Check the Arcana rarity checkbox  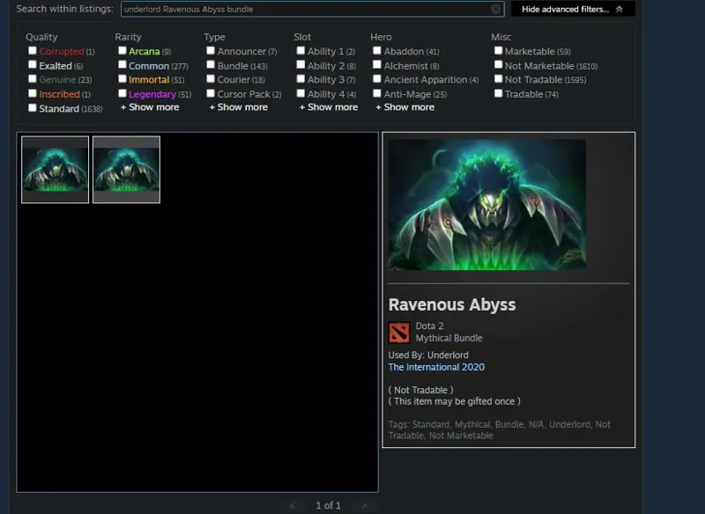click(122, 51)
